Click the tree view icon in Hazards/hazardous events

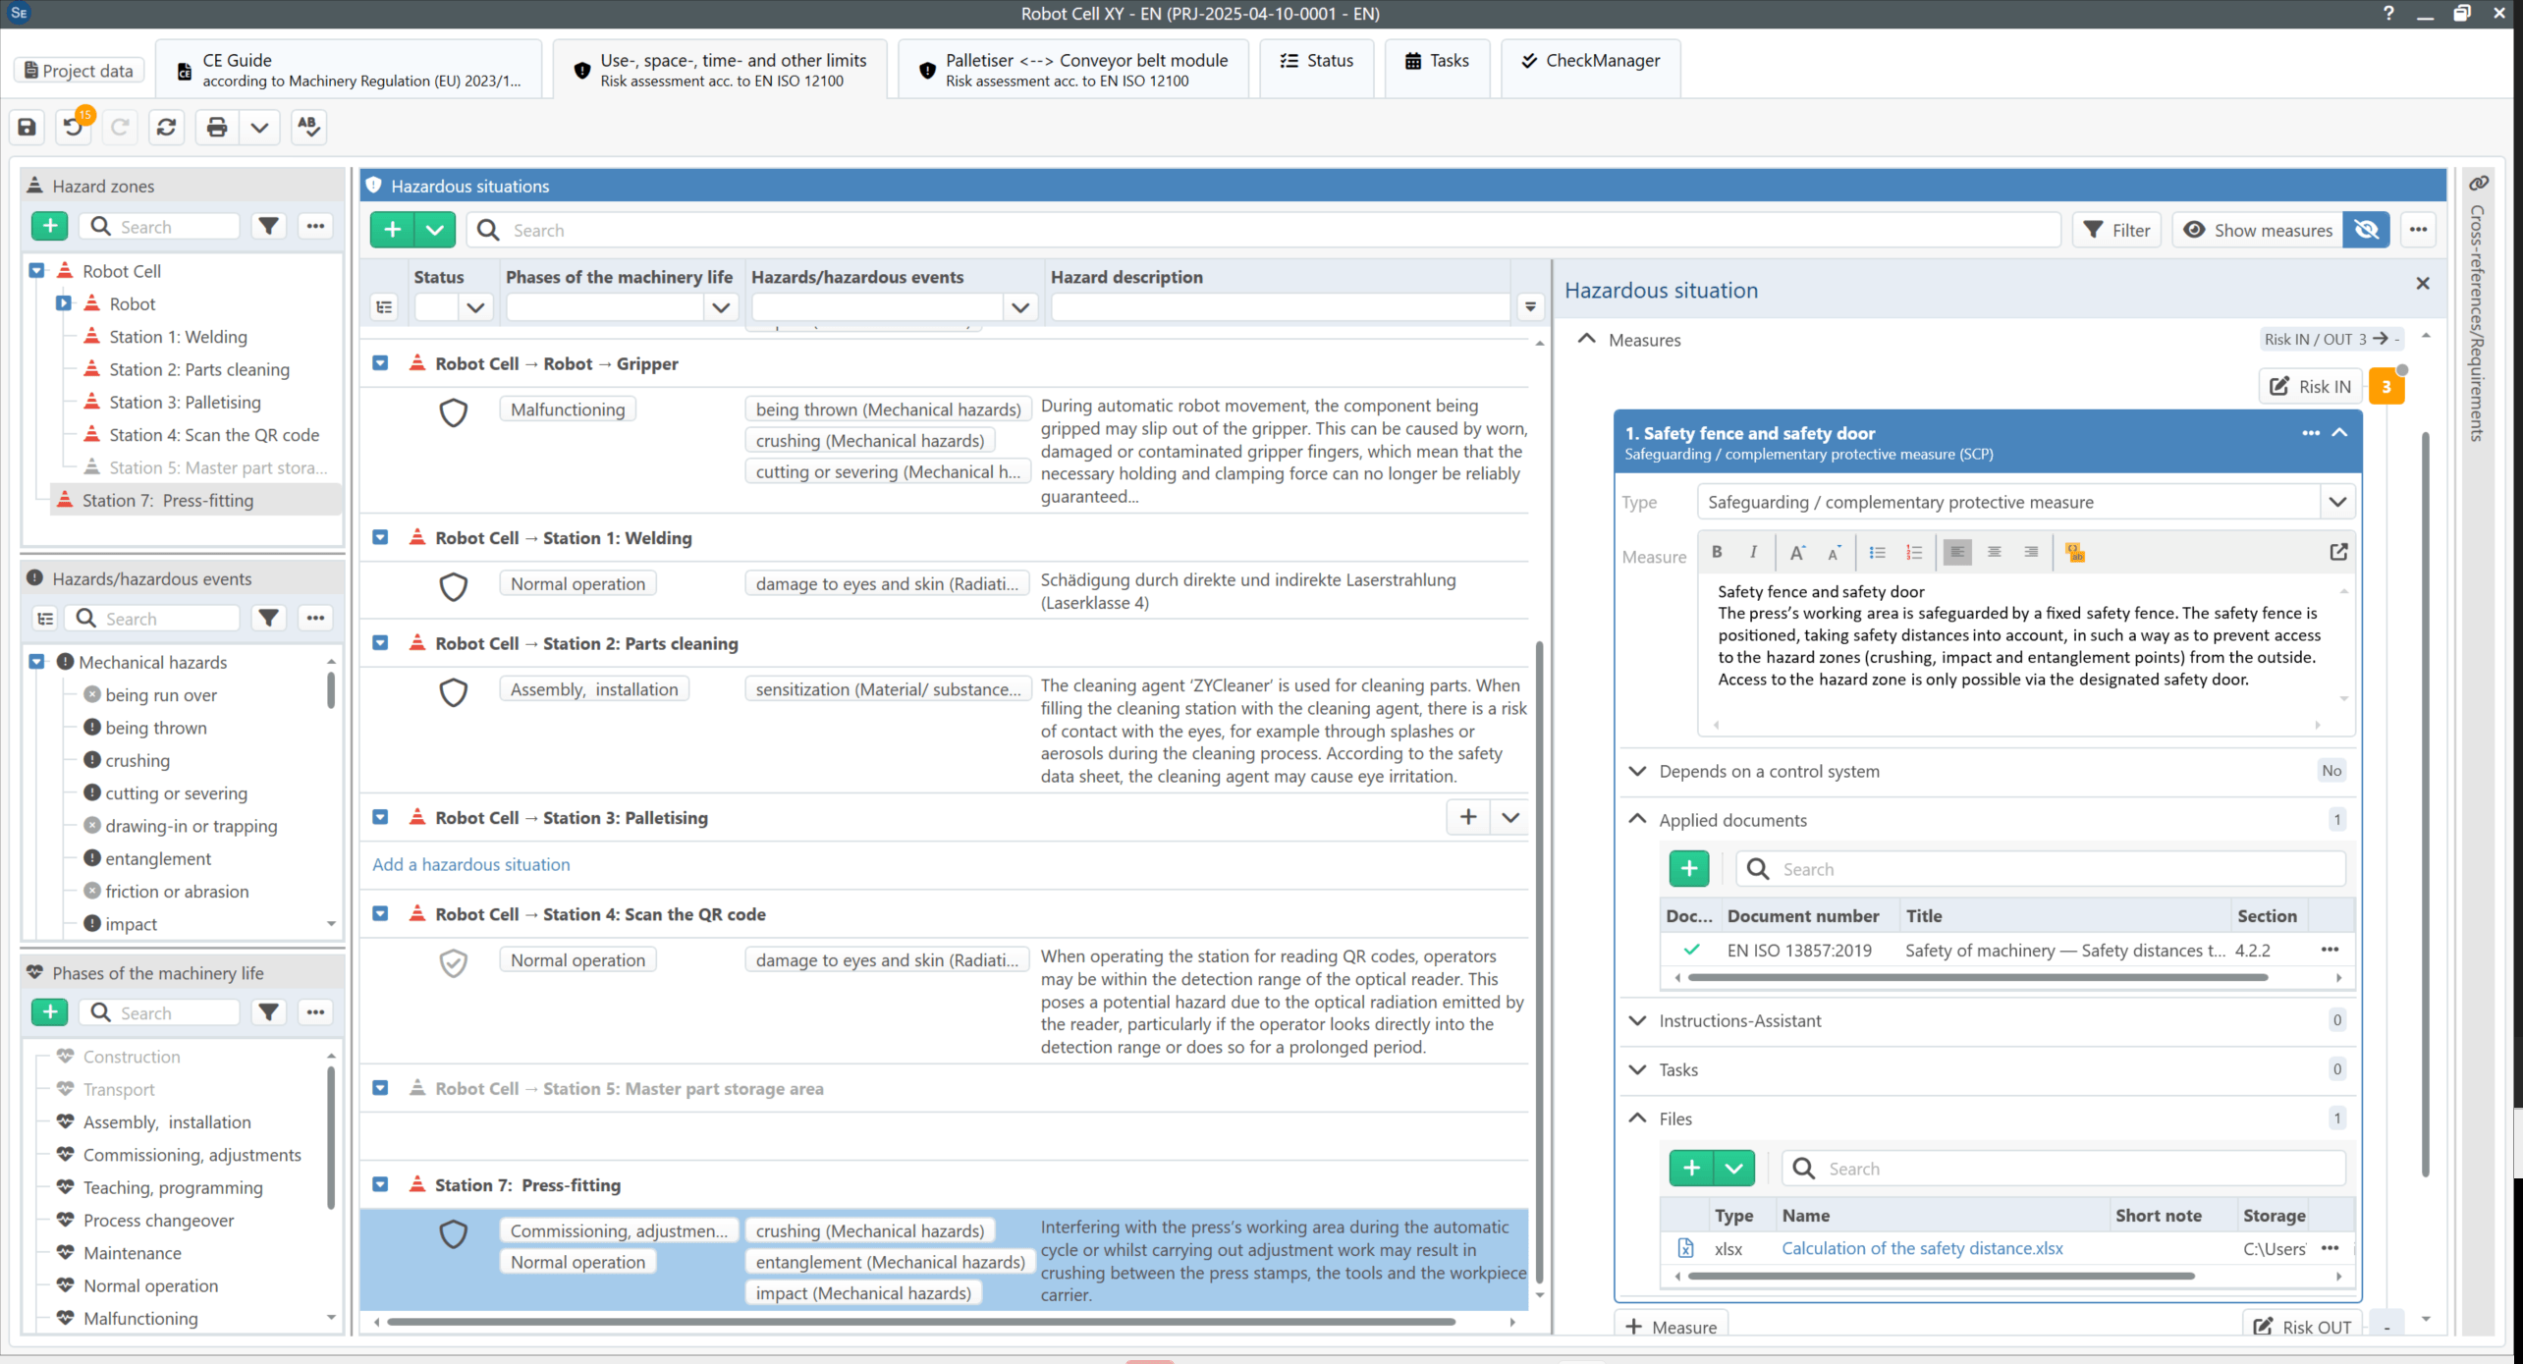[45, 618]
